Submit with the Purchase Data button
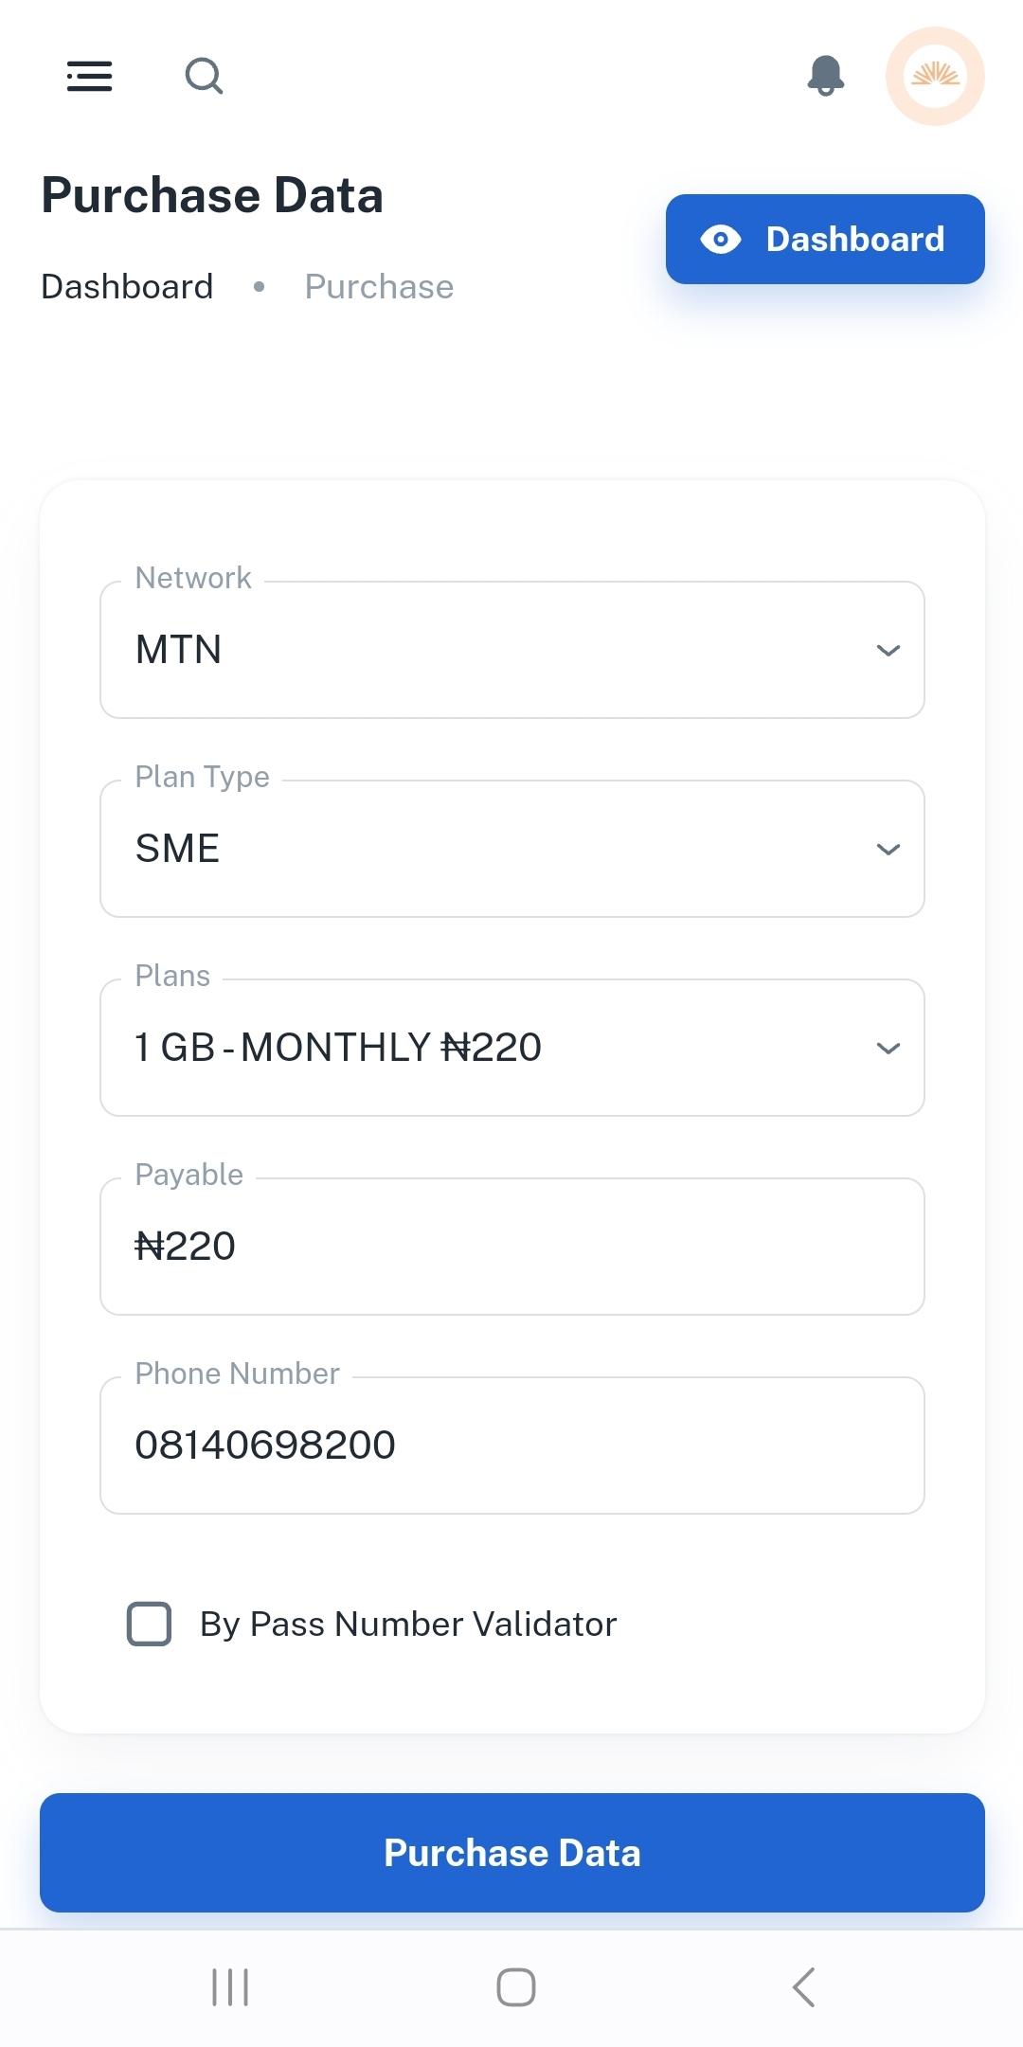Image resolution: width=1023 pixels, height=2047 pixels. click(511, 1853)
